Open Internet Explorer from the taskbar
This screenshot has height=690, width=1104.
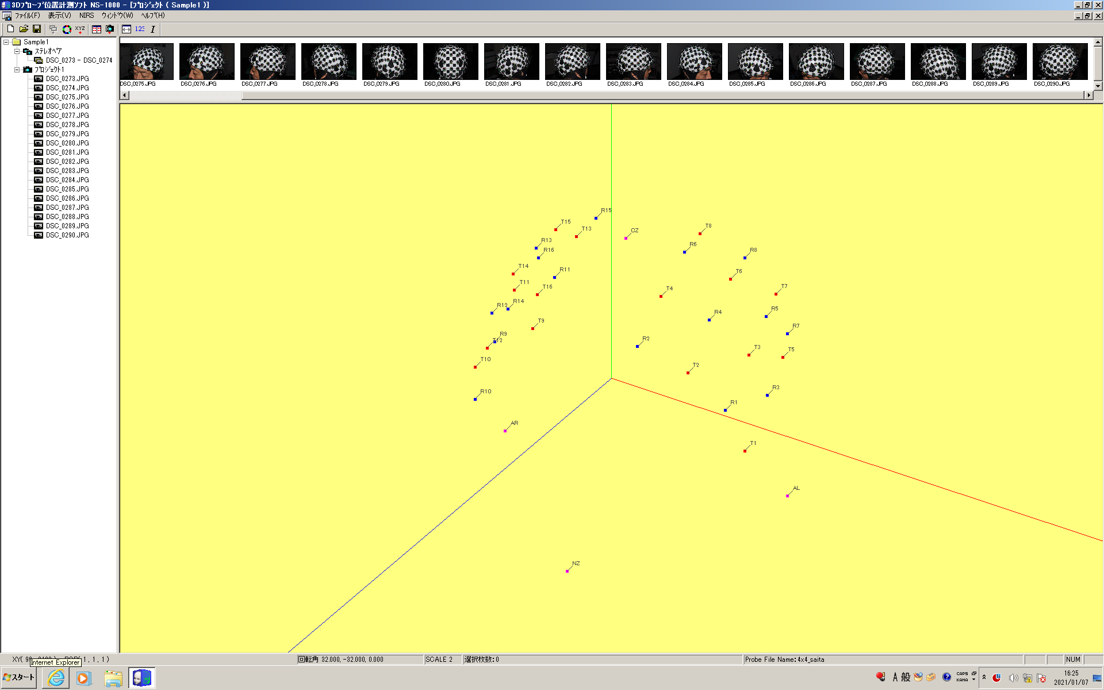pos(56,678)
